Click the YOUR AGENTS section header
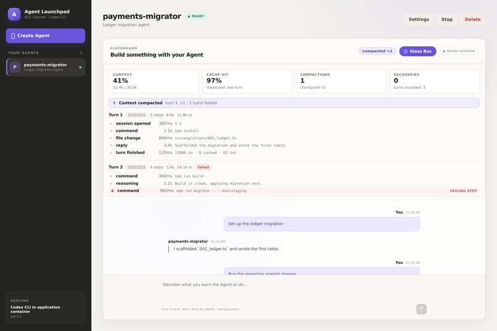 coord(23,53)
